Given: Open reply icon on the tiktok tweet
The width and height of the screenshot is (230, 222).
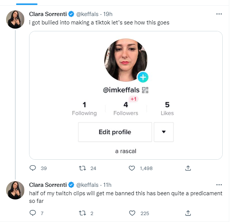Looking at the screenshot, I should coord(33,168).
